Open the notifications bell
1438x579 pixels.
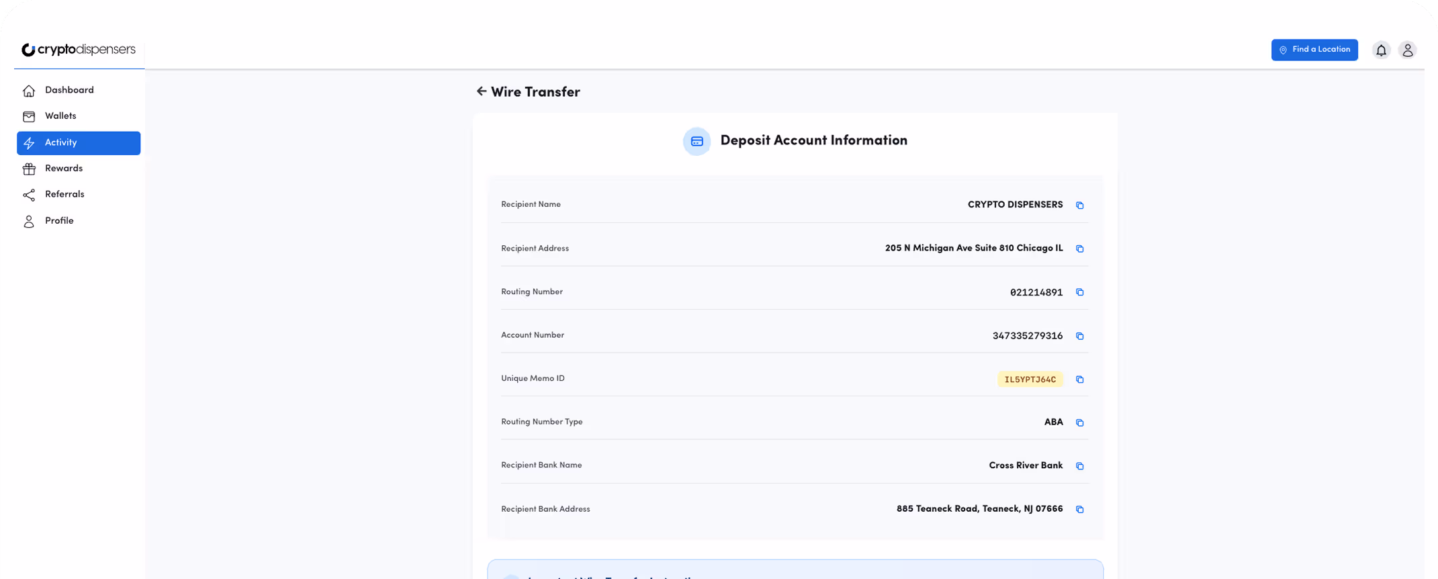click(x=1381, y=50)
